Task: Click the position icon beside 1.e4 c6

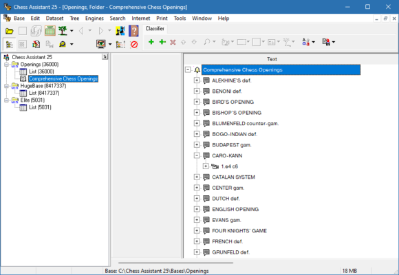Action: click(215, 166)
